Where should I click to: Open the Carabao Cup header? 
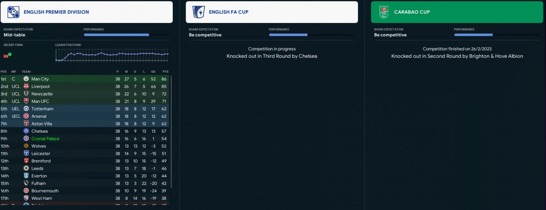pos(457,12)
